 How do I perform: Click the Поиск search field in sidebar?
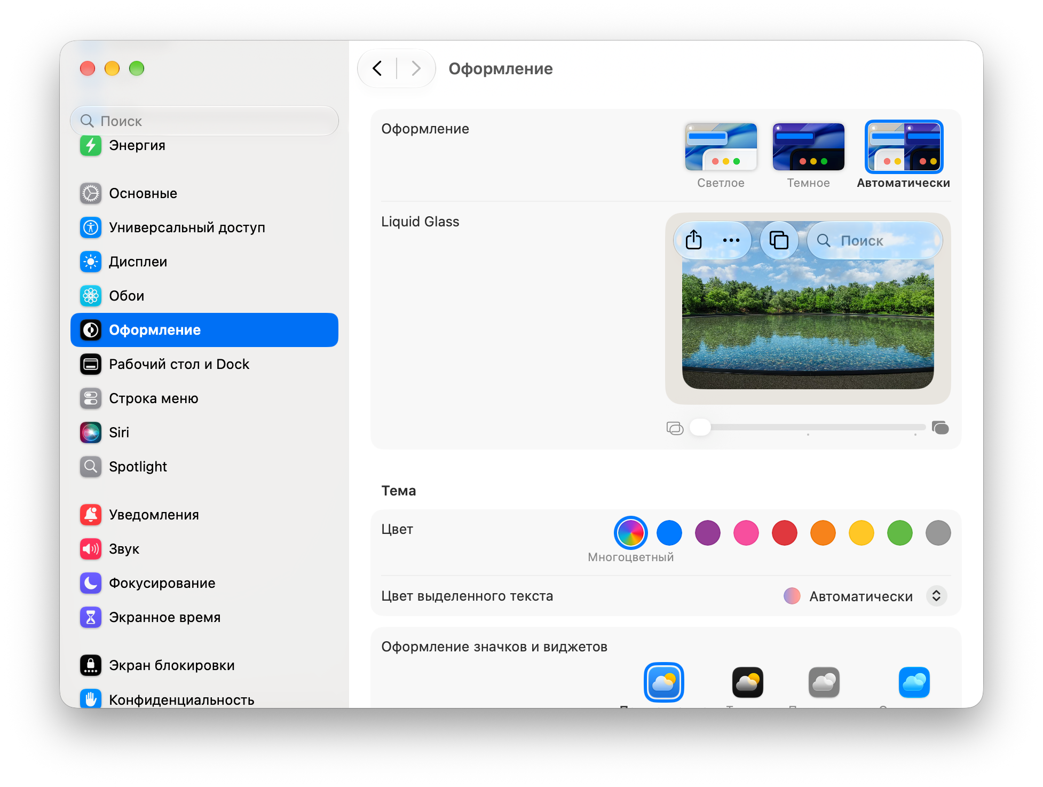point(204,121)
